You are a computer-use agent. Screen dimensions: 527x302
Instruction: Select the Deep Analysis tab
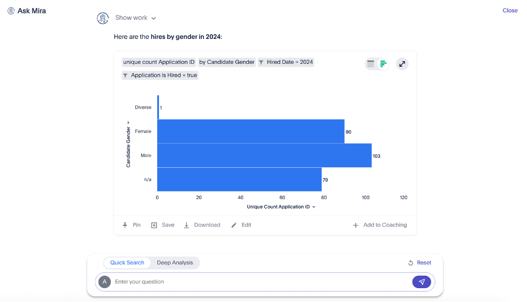tap(175, 263)
